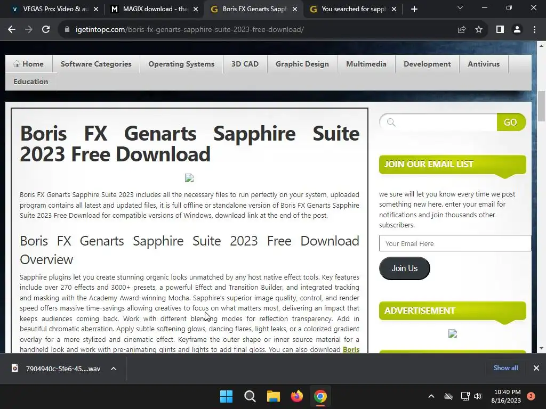Open Firefox from the taskbar

click(296, 396)
